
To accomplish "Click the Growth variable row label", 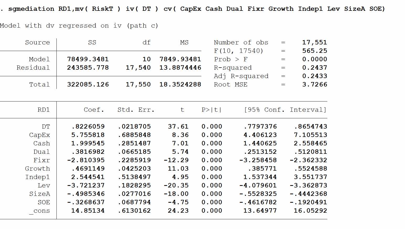I will coord(37,169).
